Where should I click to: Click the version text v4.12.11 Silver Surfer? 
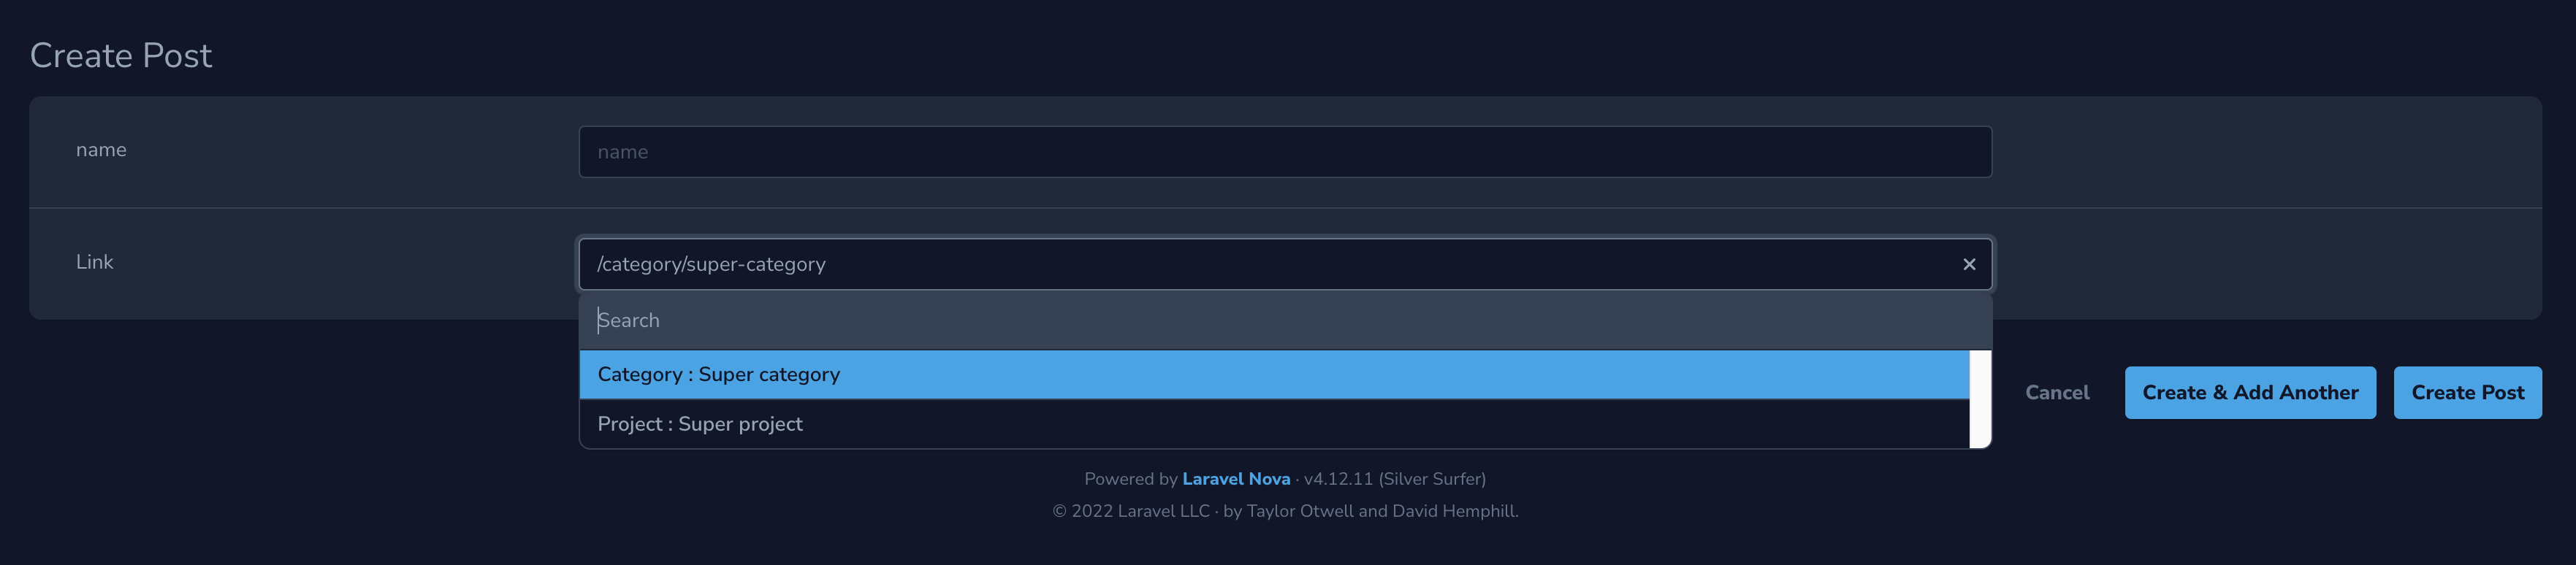[1395, 478]
